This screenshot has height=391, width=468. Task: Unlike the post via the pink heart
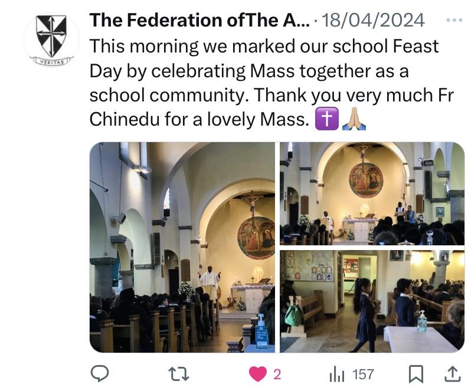click(257, 374)
